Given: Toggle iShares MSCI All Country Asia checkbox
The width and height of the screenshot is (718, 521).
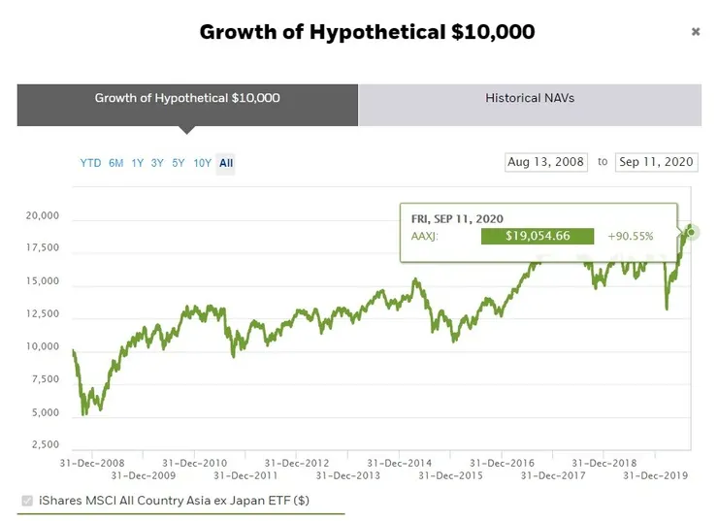Looking at the screenshot, I should pyautogui.click(x=26, y=501).
